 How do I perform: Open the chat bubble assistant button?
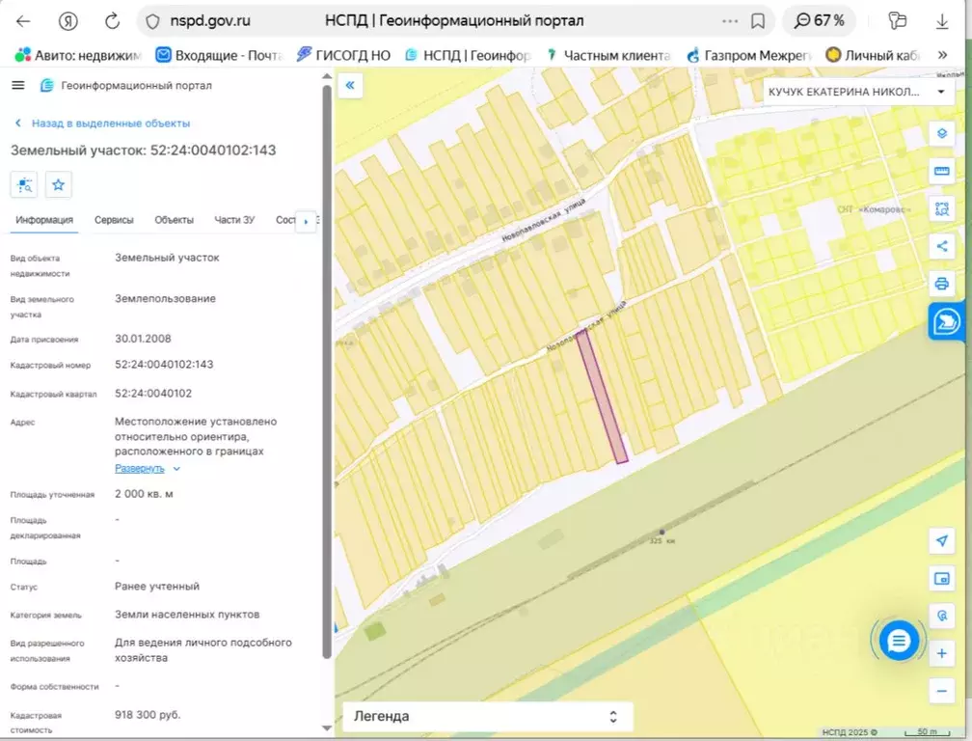click(x=900, y=640)
